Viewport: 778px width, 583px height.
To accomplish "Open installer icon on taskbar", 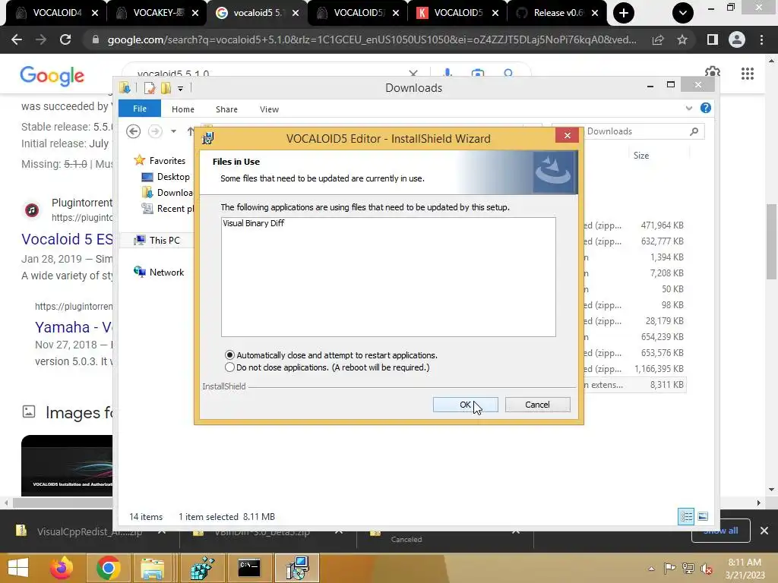I will (x=297, y=568).
